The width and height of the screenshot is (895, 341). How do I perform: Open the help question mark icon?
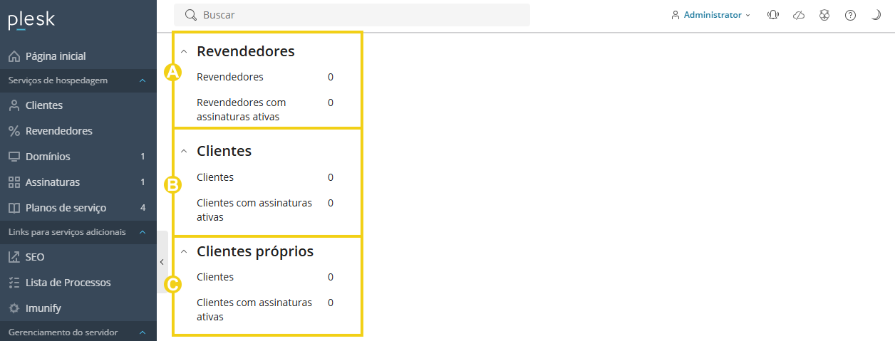pos(850,15)
